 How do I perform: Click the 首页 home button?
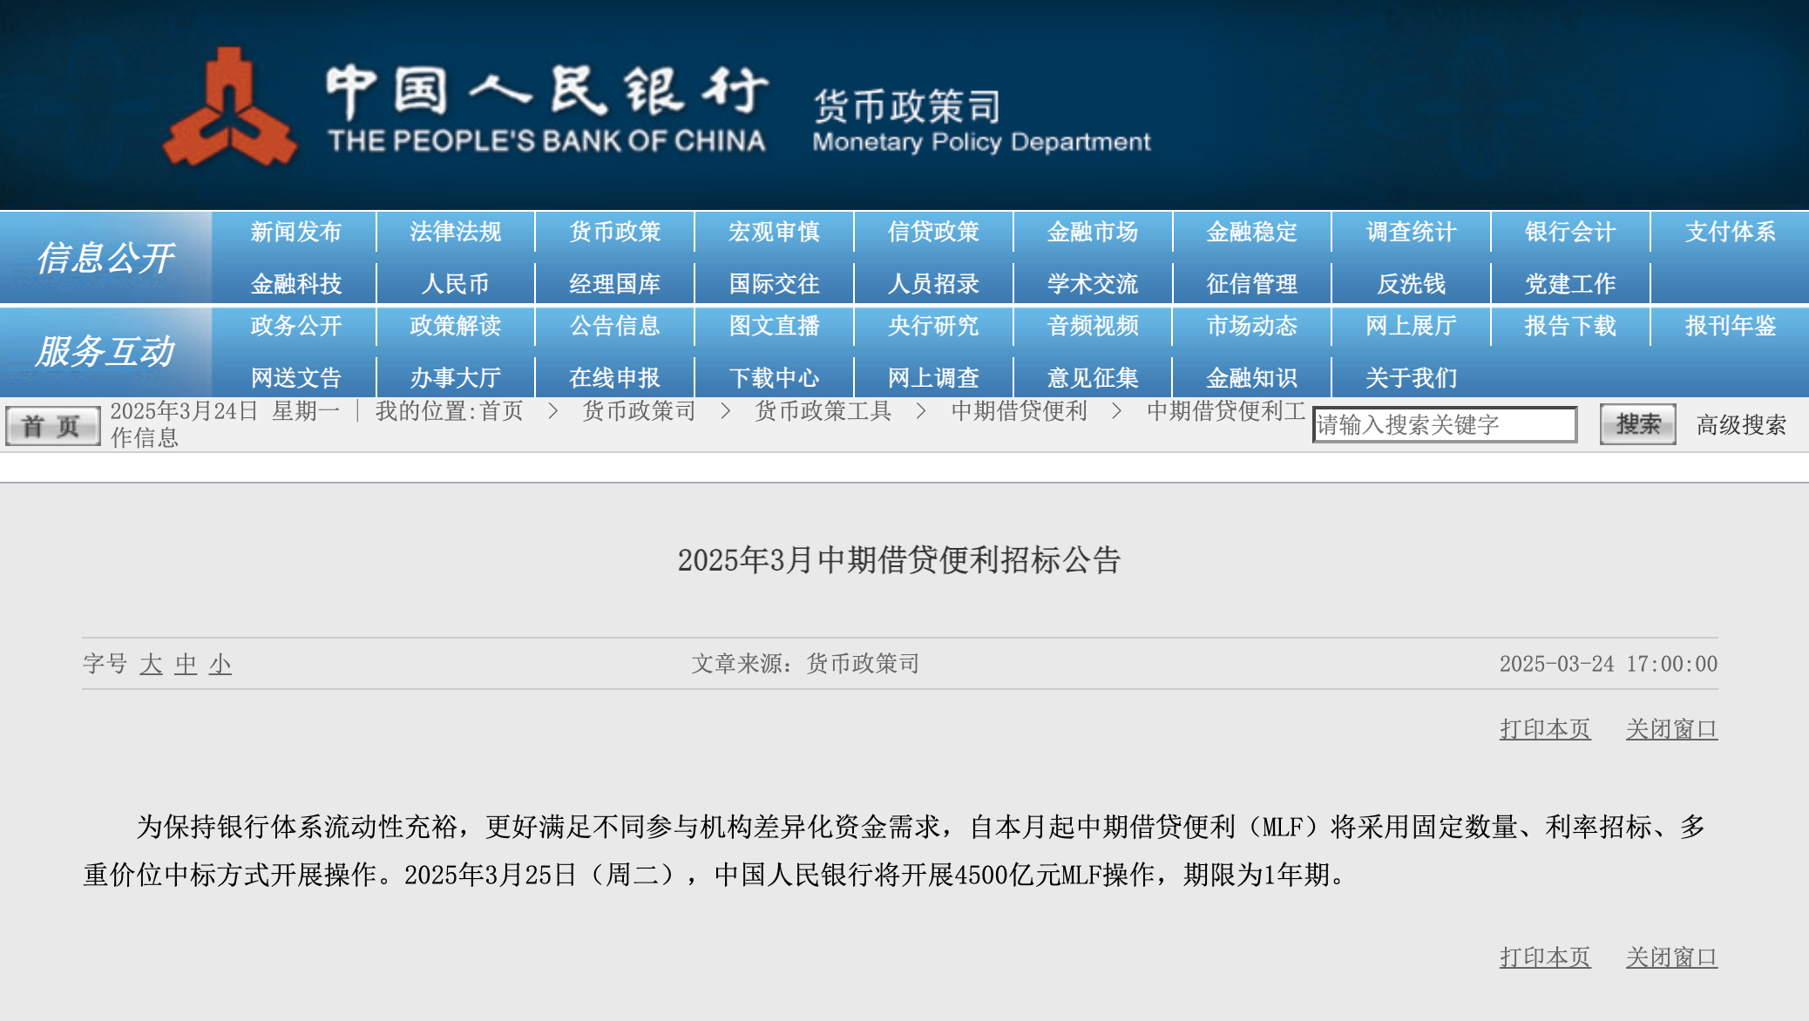tap(52, 426)
